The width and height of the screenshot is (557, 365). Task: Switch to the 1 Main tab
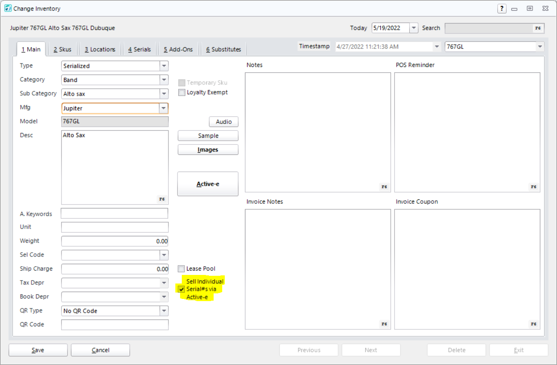(x=31, y=49)
